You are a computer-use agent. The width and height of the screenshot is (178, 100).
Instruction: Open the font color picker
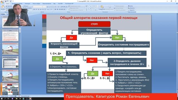pos(51,9)
